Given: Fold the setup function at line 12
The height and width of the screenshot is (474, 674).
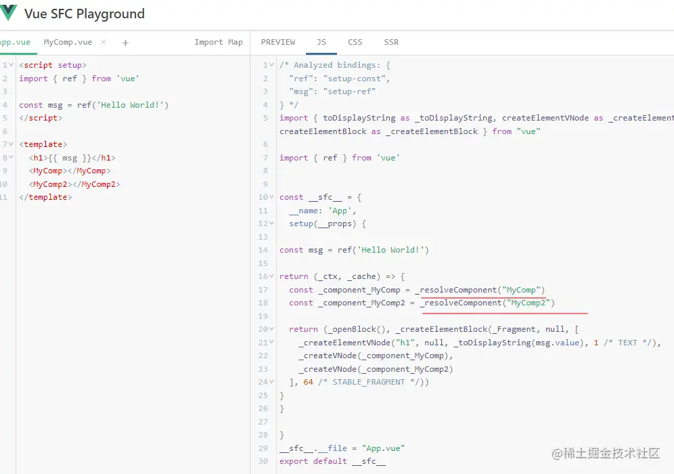Looking at the screenshot, I should pos(271,223).
